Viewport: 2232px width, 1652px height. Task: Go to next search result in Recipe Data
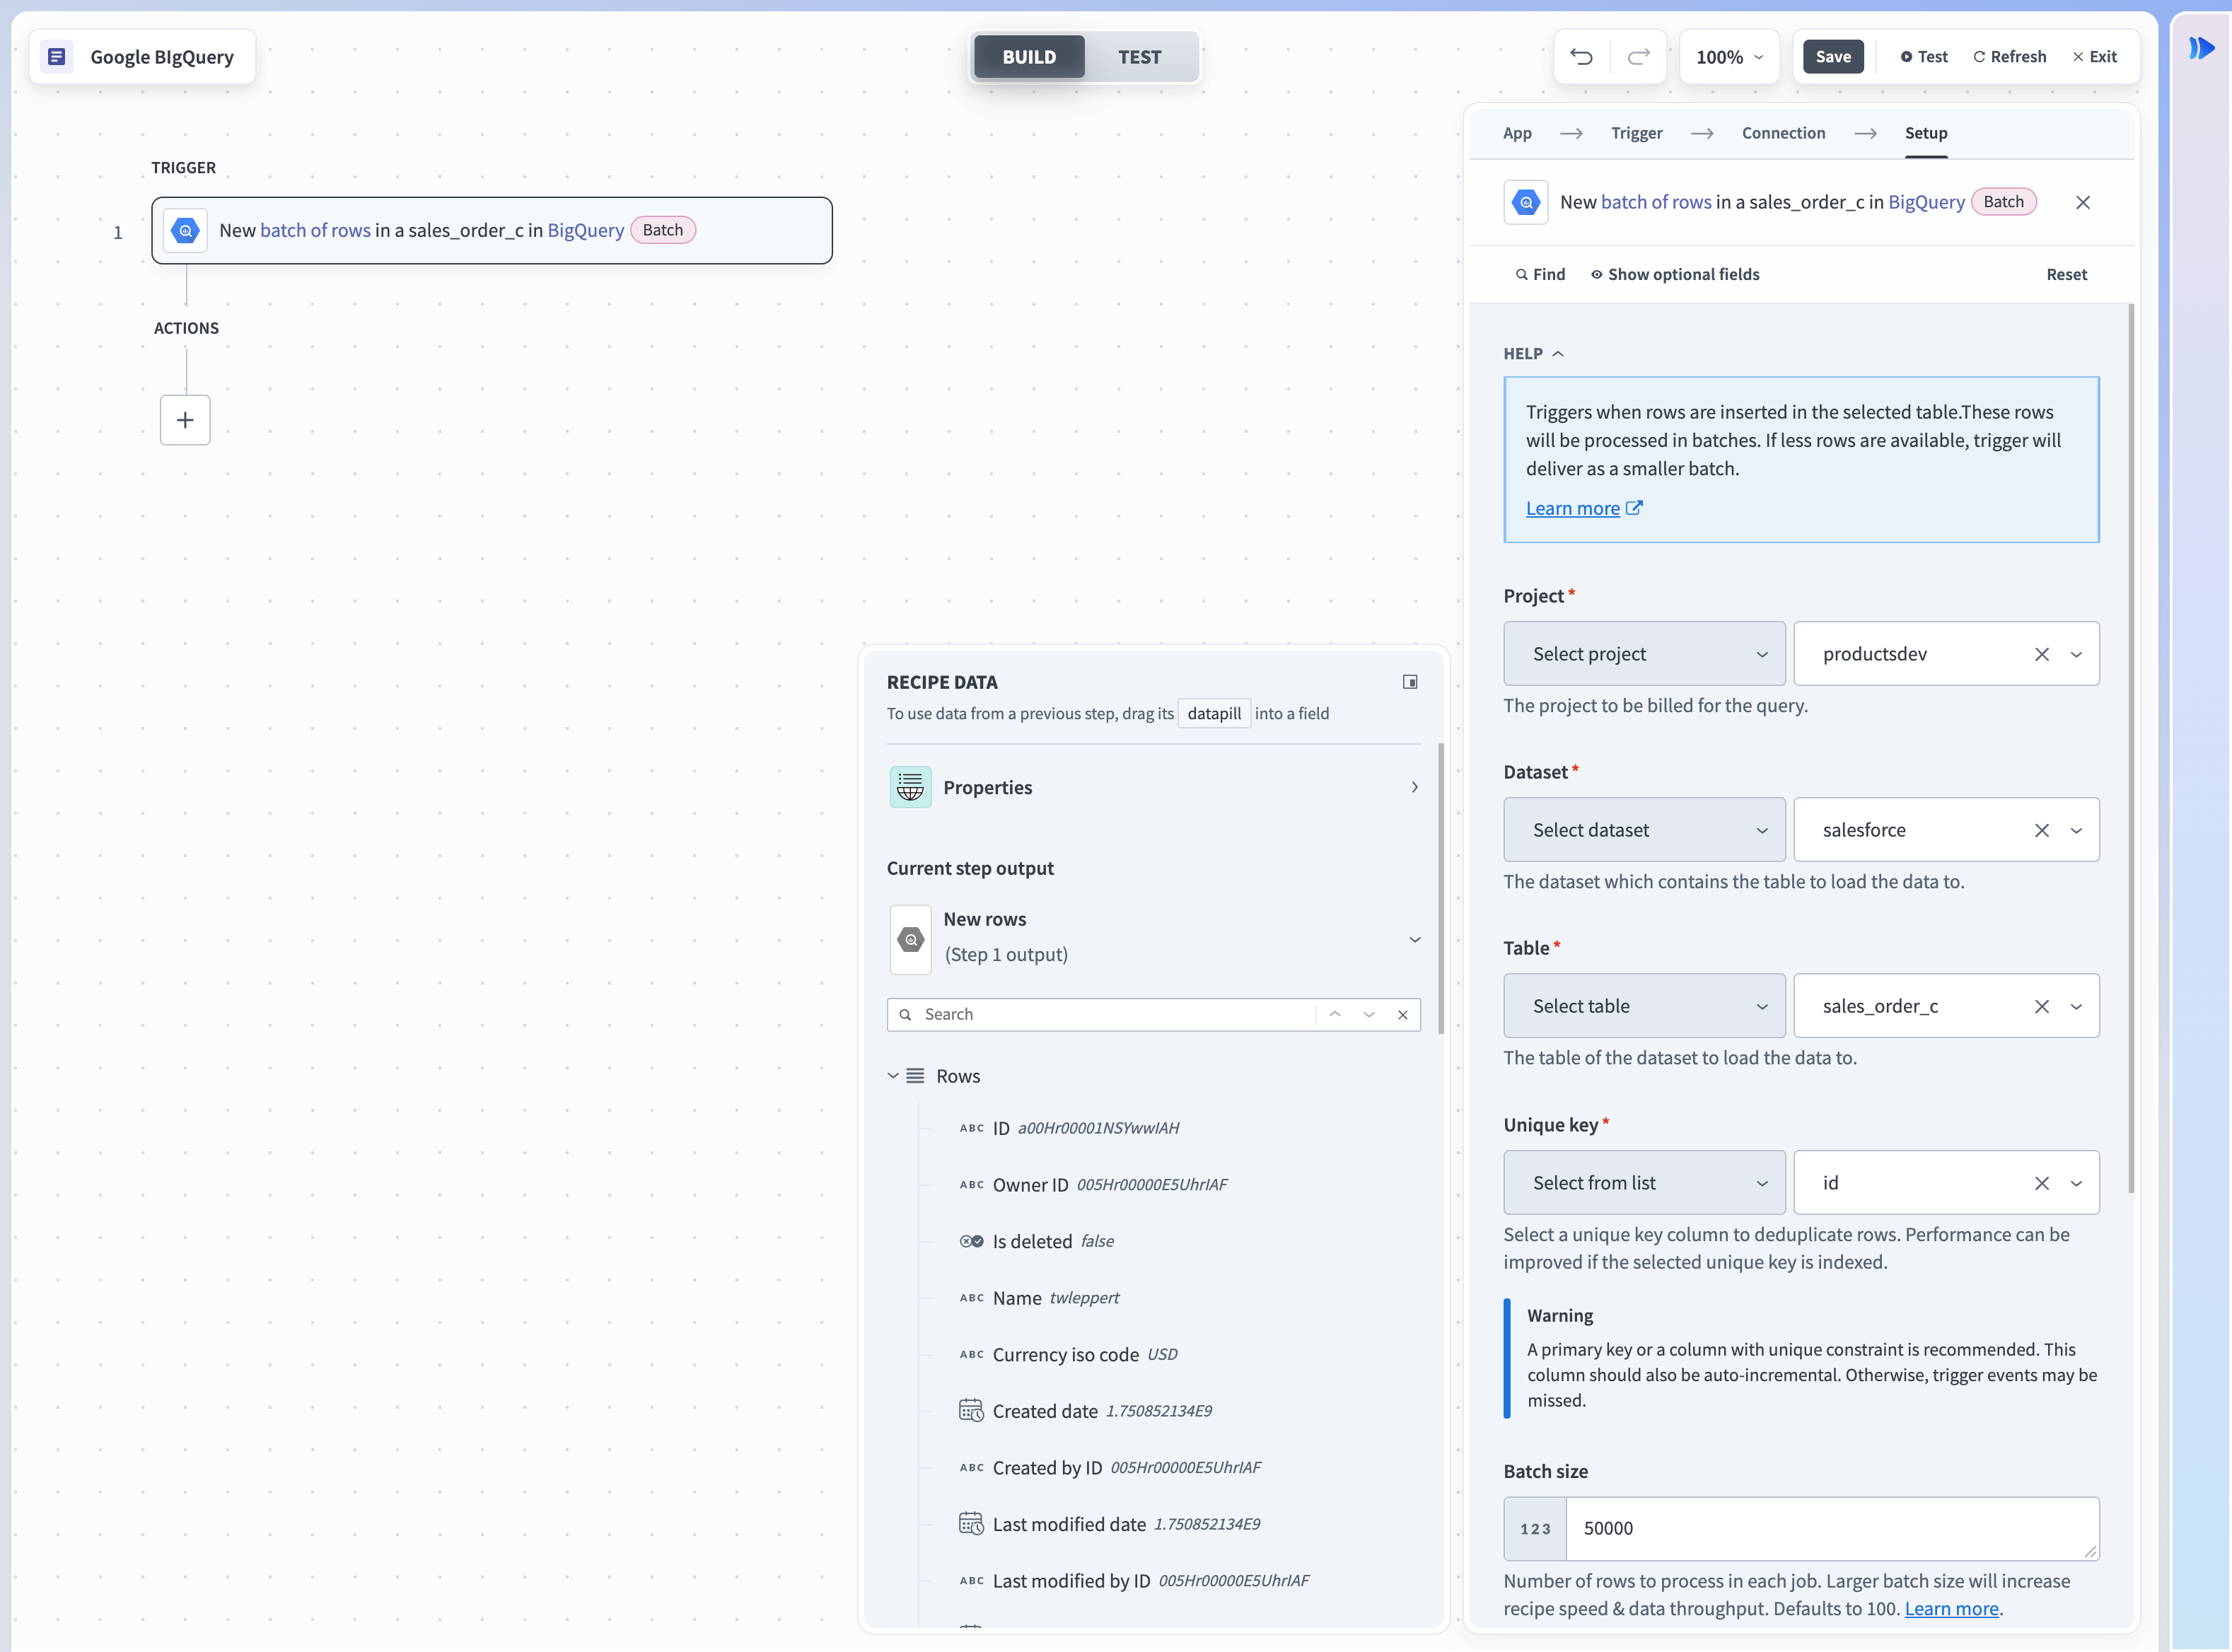1369,1014
